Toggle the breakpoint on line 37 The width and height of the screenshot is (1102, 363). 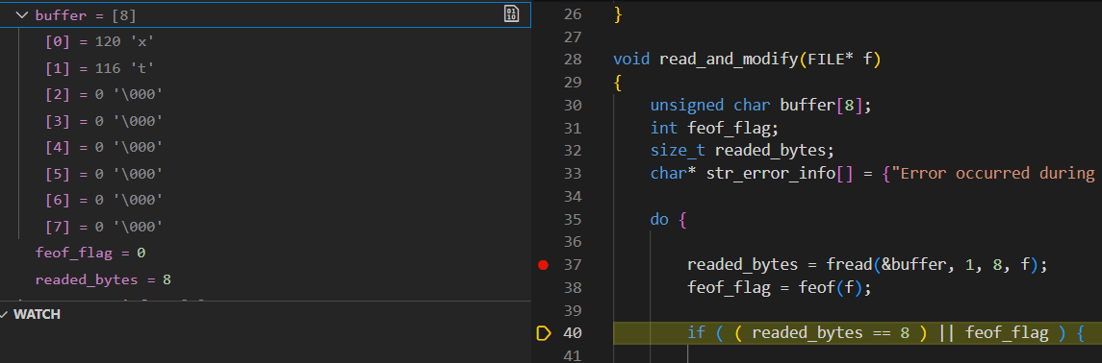pos(543,265)
